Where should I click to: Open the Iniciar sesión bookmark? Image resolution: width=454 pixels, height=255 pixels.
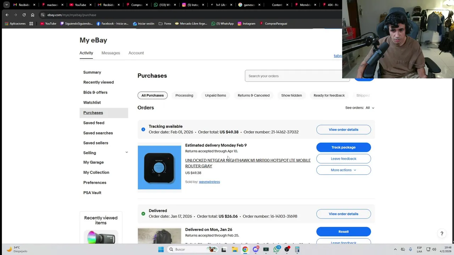[x=144, y=24]
